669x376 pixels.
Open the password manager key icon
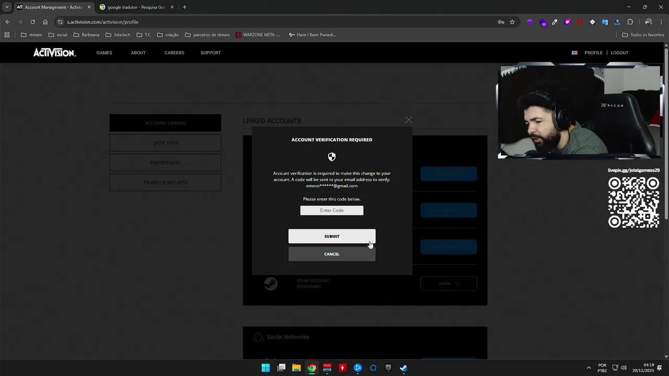coord(501,22)
